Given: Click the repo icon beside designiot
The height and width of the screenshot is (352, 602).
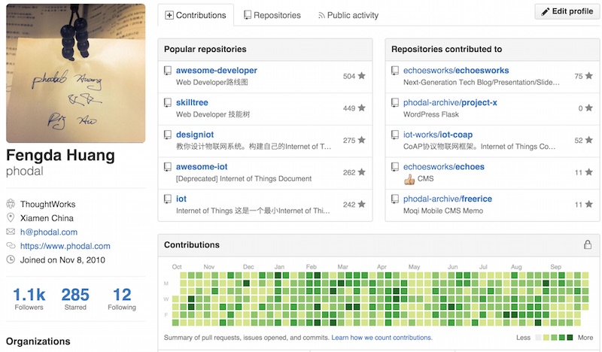Looking at the screenshot, I should [168, 135].
